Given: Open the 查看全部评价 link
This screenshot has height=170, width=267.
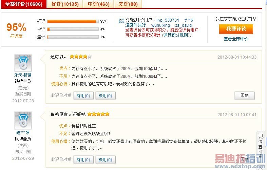Looking at the screenshot, I should click(x=236, y=39).
